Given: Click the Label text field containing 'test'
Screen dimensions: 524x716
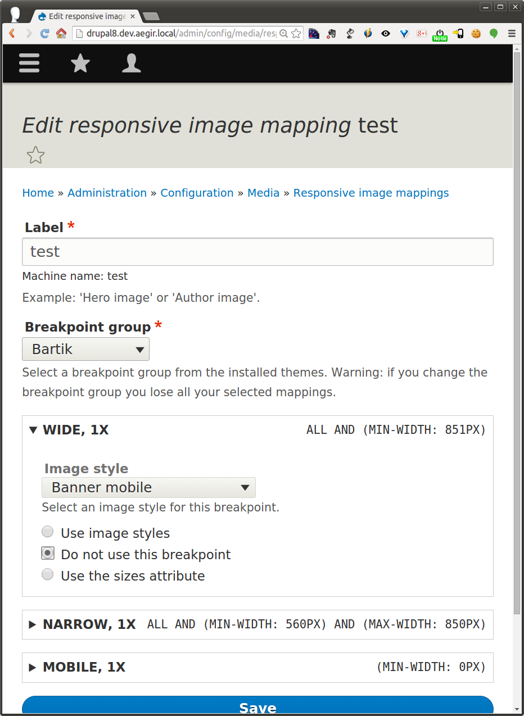Looking at the screenshot, I should tap(258, 252).
